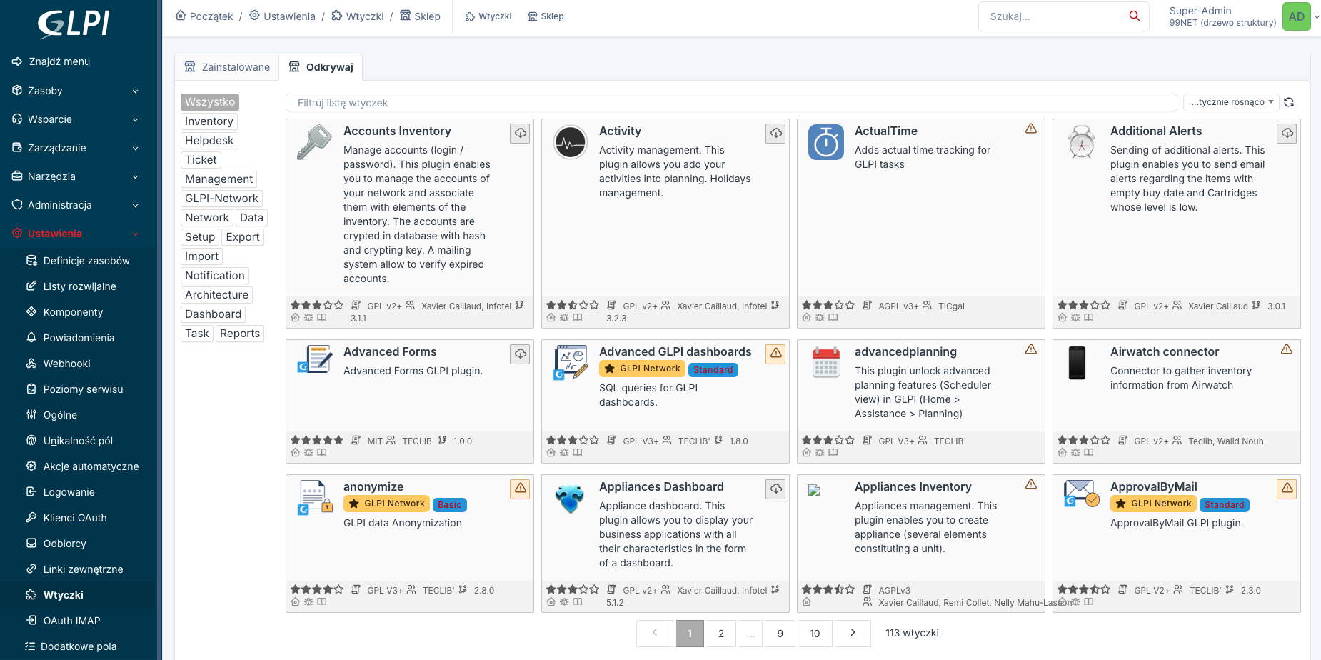This screenshot has width=1321, height=660.
Task: Click the search magnifier icon
Action: (x=1134, y=16)
